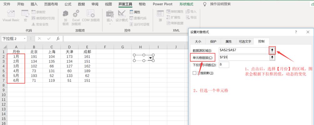The image size is (314, 125).
Task: Click 查看代码 view code
Action: click(138, 18)
